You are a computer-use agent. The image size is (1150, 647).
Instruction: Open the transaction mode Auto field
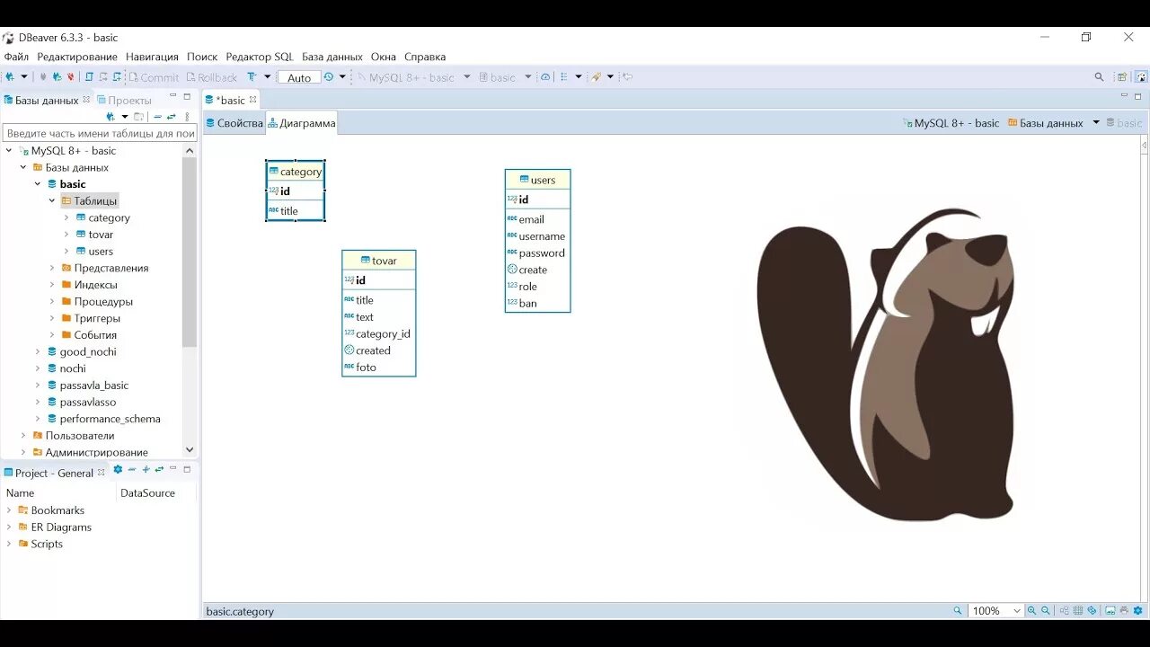coord(299,77)
